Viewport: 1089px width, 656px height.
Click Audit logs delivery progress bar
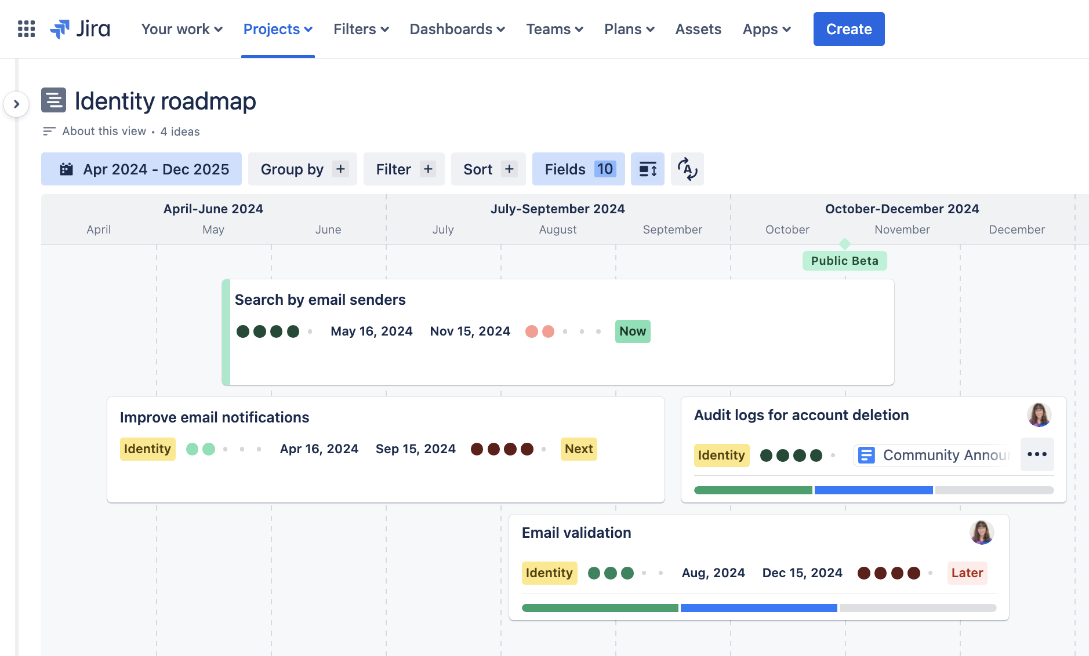coord(874,490)
